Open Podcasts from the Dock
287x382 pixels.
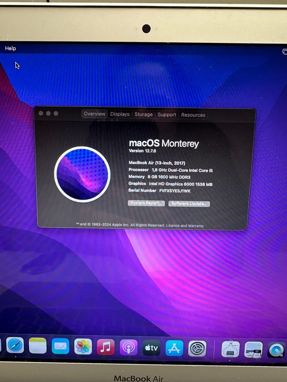click(x=129, y=348)
